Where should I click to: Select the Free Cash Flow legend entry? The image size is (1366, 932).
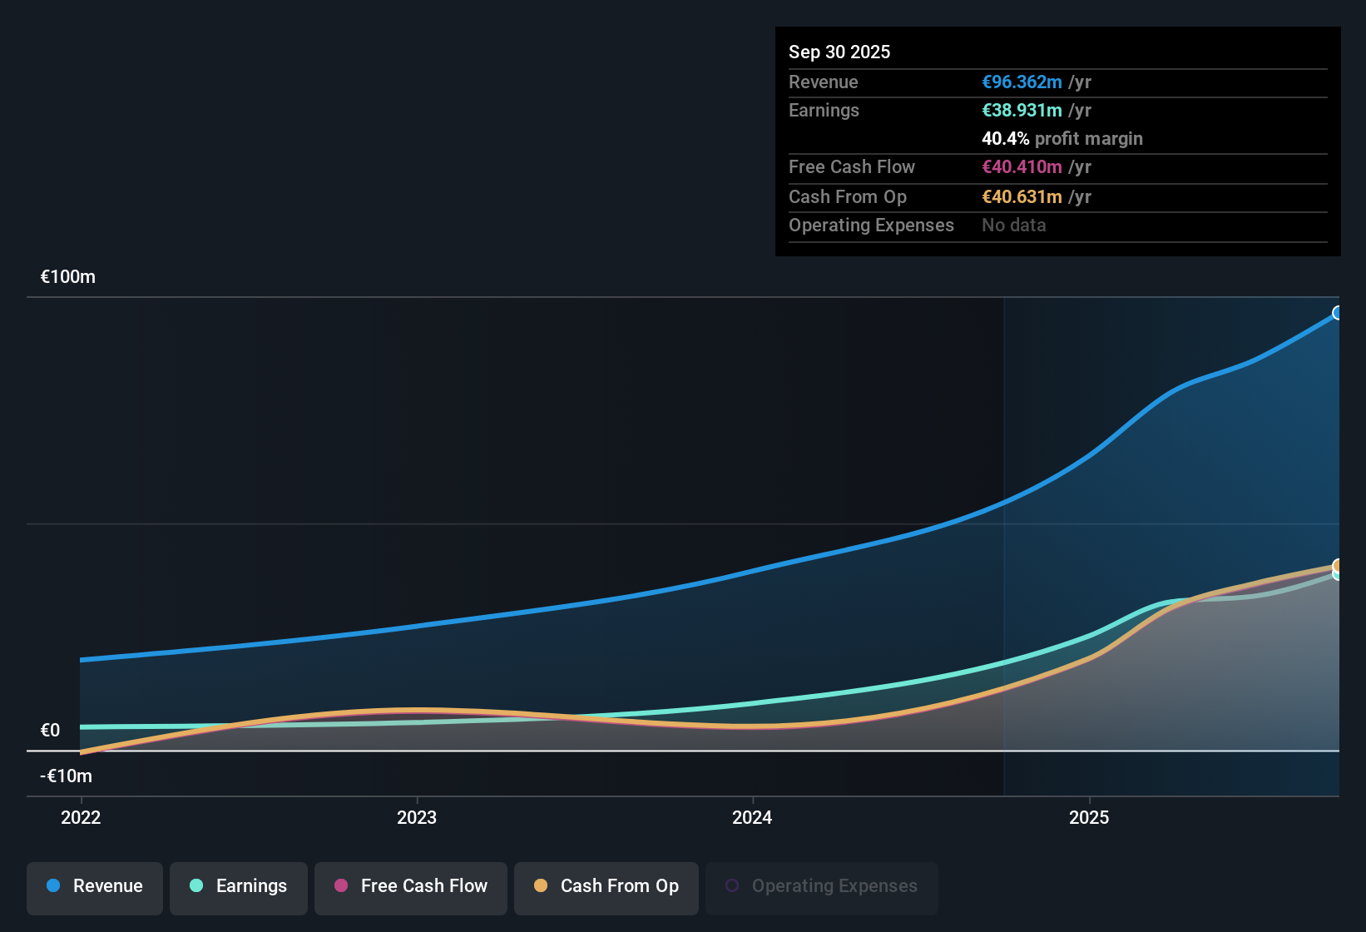click(410, 886)
